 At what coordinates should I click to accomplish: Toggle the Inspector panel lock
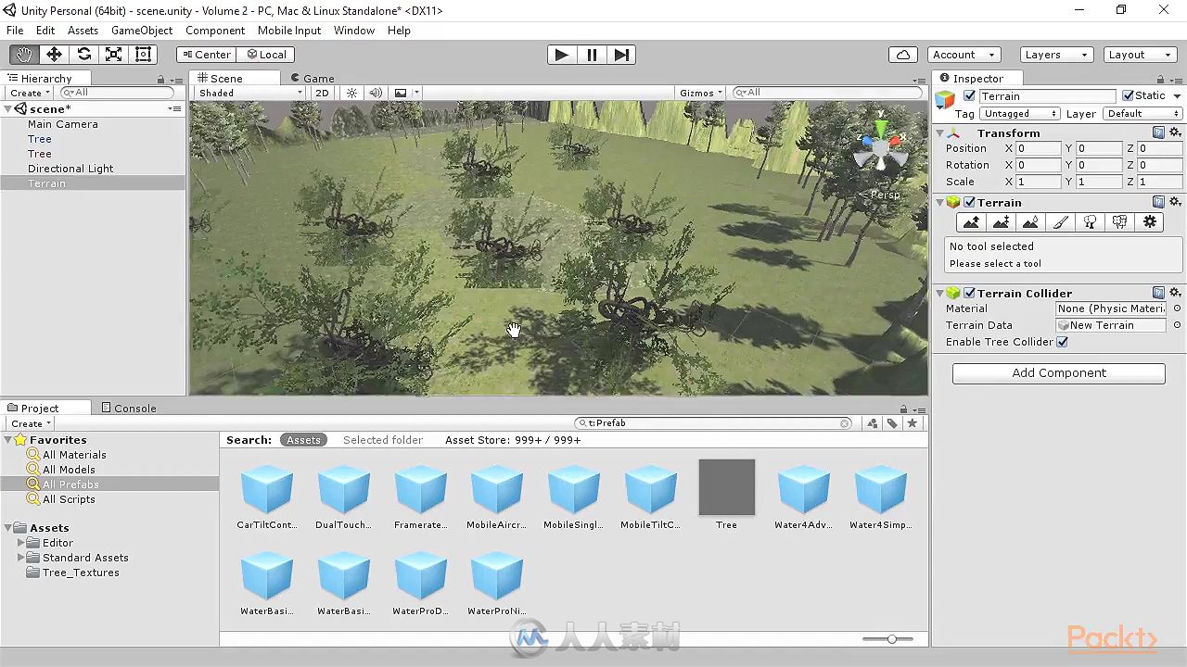(x=1161, y=79)
